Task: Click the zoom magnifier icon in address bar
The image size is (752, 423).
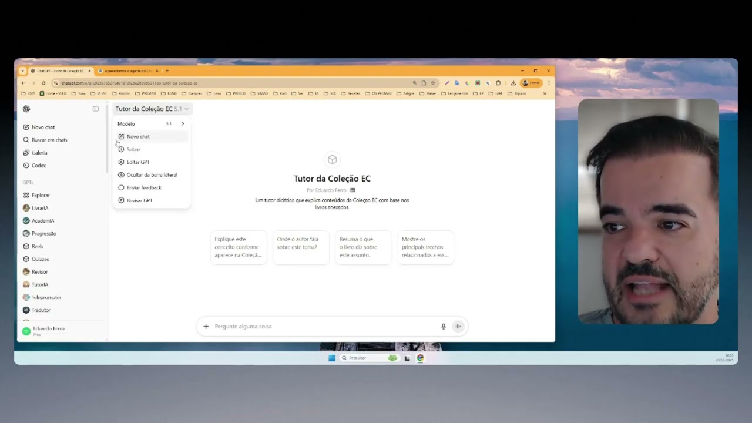Action: (414, 83)
